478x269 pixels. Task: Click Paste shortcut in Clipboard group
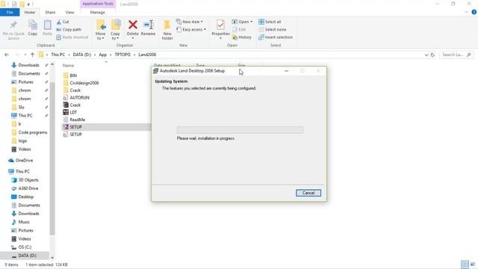(x=72, y=37)
